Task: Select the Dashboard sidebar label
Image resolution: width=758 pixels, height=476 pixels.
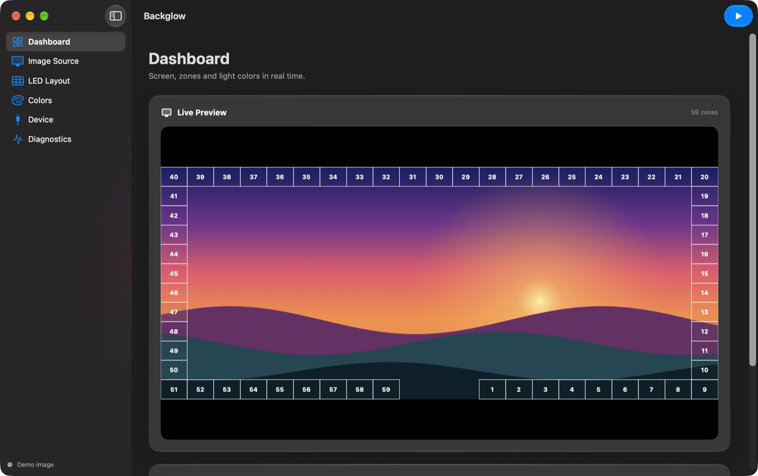Action: click(x=49, y=42)
